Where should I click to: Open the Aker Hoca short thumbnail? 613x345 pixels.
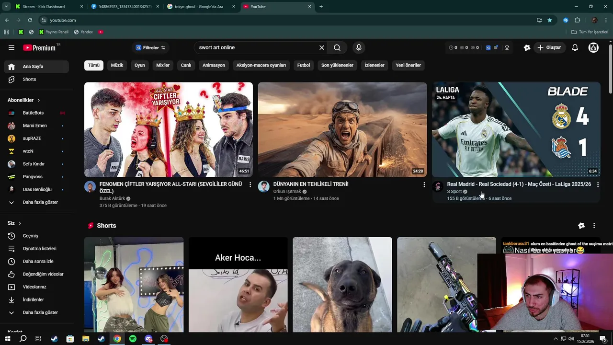pos(238,285)
